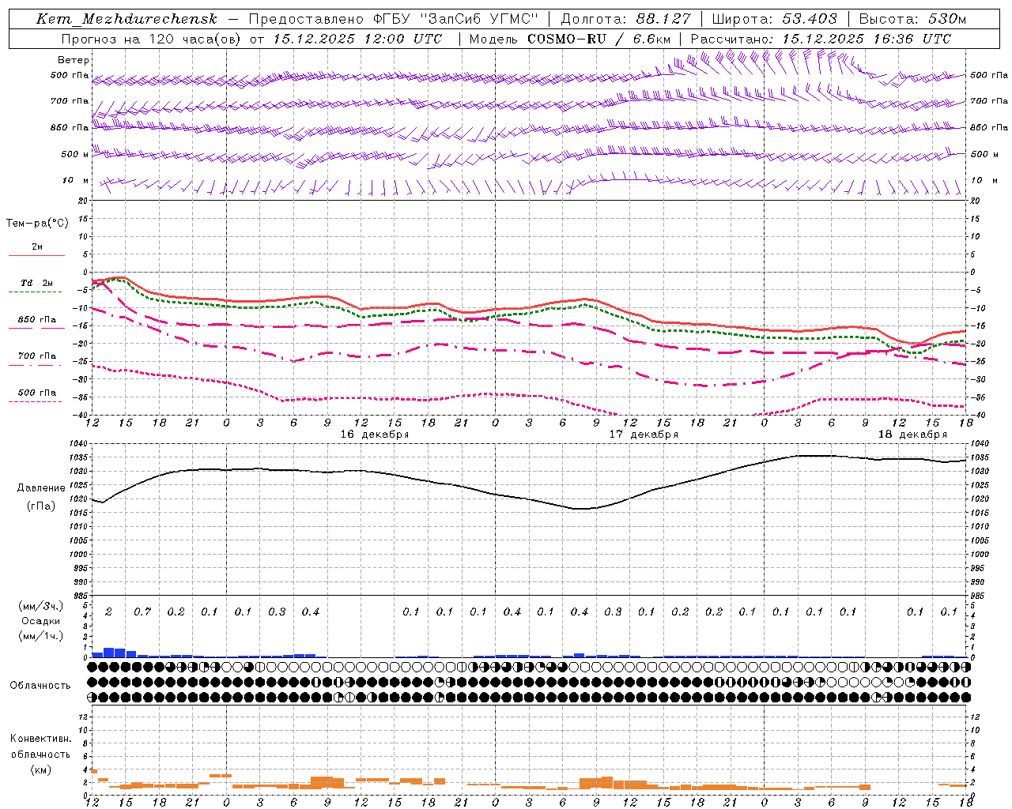
Task: Select the (гПа) unit under Давление
Action: pos(41,506)
